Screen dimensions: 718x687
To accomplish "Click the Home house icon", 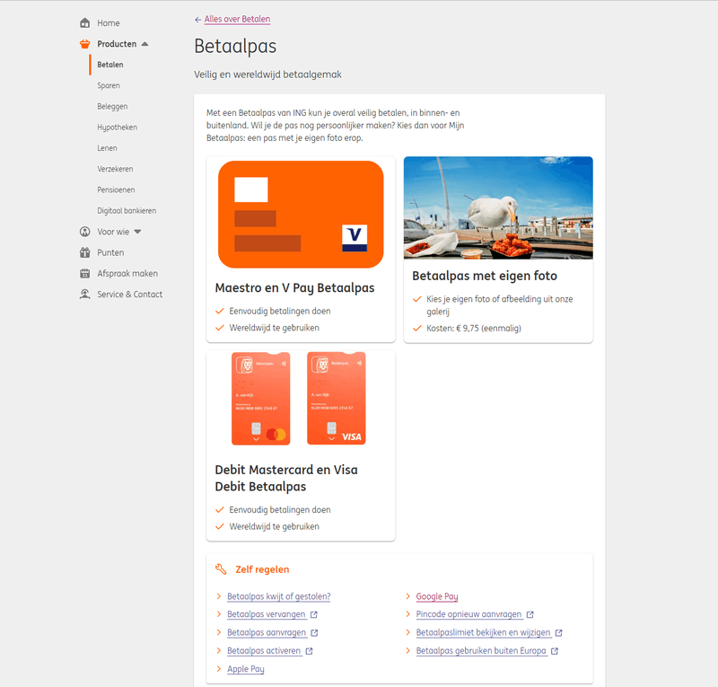I will coord(84,23).
